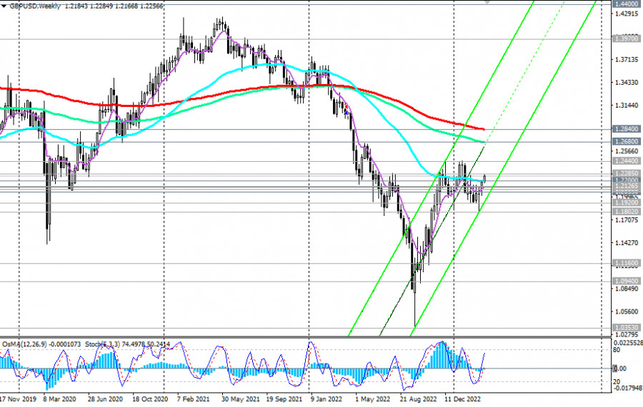This screenshot has height=407, width=643.
Task: Select the 1.24400 price level label
Action: [x=627, y=161]
